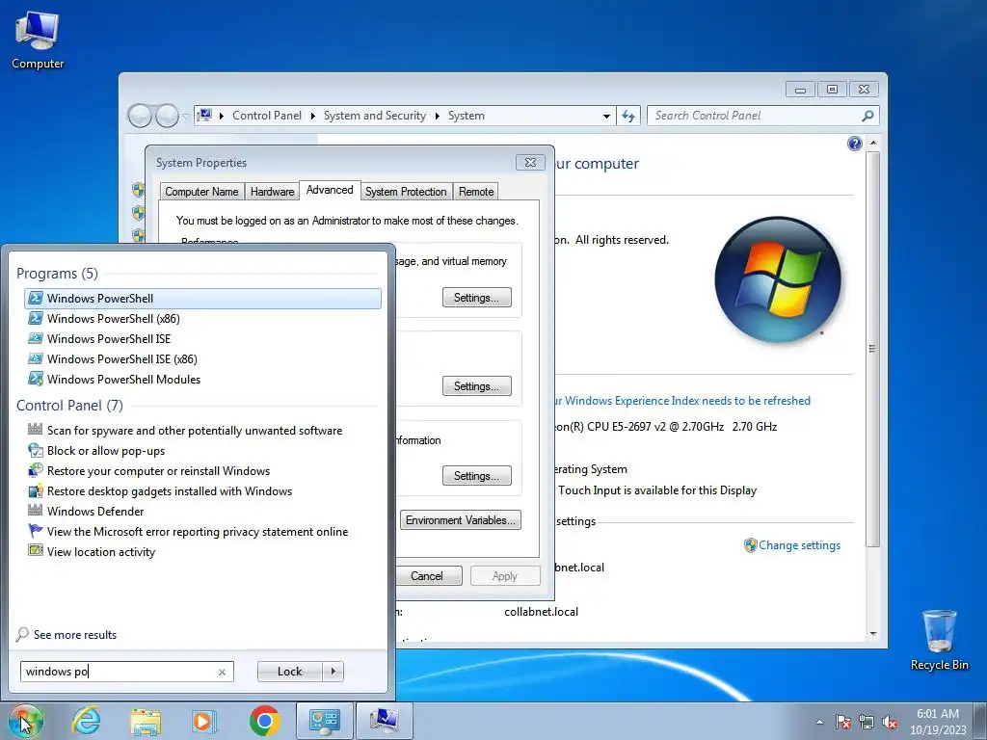Switch to the Hardware tab
Screen dimensions: 987x740
(x=272, y=192)
